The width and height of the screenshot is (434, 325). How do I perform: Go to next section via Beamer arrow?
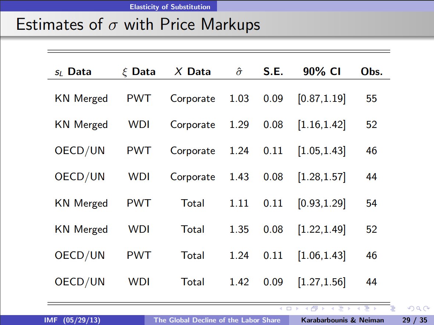tap(375, 308)
